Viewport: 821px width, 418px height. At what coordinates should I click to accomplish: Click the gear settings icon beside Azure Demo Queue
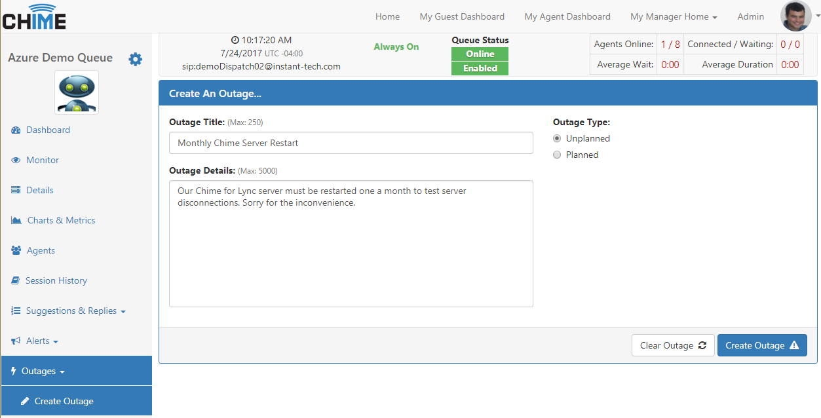click(x=135, y=59)
